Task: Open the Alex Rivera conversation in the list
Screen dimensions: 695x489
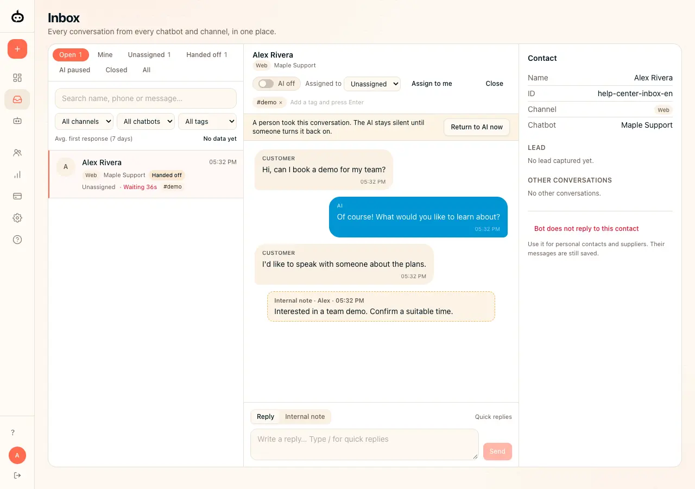Action: tap(146, 174)
